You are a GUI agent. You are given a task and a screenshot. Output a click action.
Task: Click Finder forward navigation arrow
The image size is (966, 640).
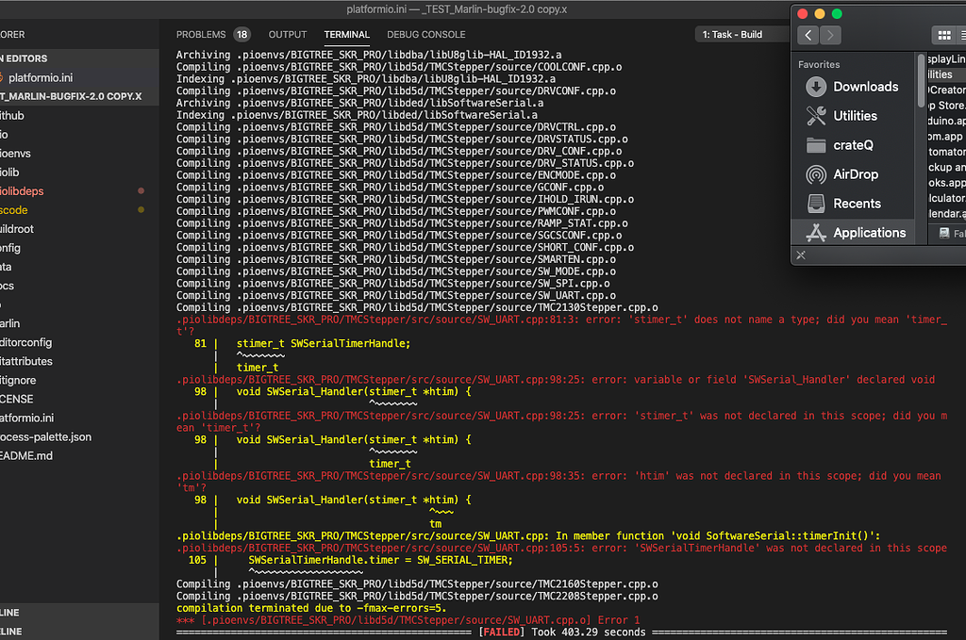coord(830,36)
